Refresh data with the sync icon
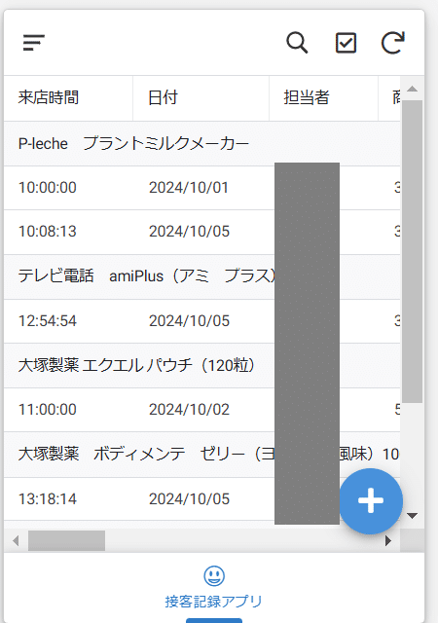This screenshot has height=623, width=438. coord(392,43)
